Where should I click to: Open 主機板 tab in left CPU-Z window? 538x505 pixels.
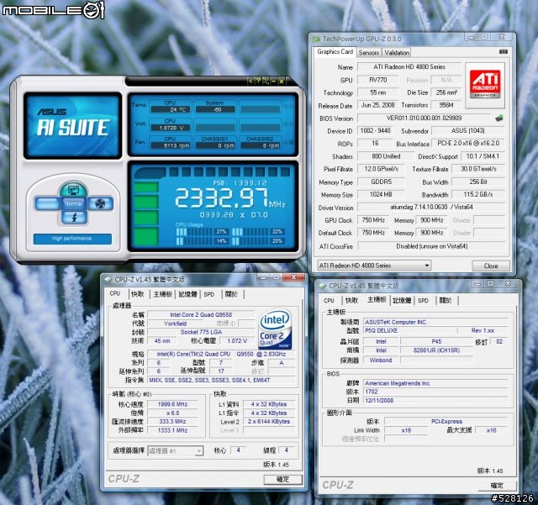162,294
